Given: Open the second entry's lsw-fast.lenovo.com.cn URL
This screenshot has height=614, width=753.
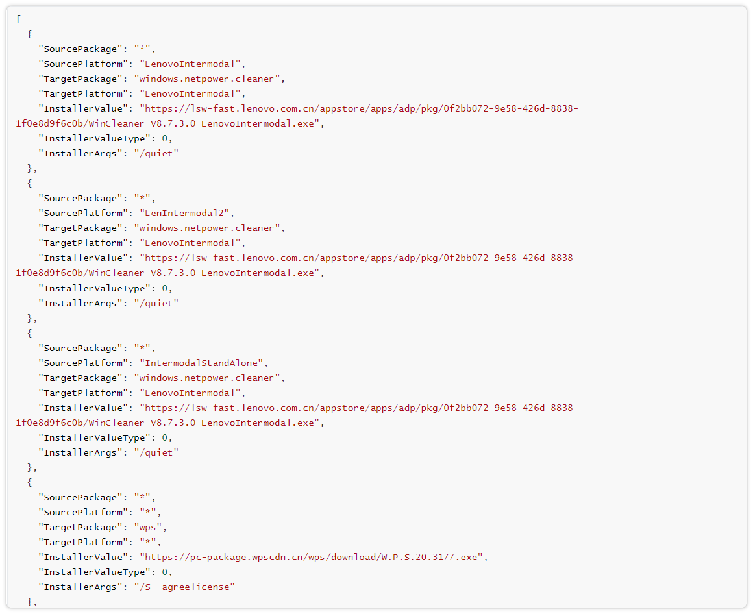Looking at the screenshot, I should pyautogui.click(x=359, y=258).
